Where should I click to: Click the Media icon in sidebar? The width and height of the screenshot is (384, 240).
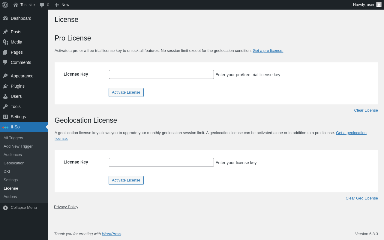click(5, 42)
